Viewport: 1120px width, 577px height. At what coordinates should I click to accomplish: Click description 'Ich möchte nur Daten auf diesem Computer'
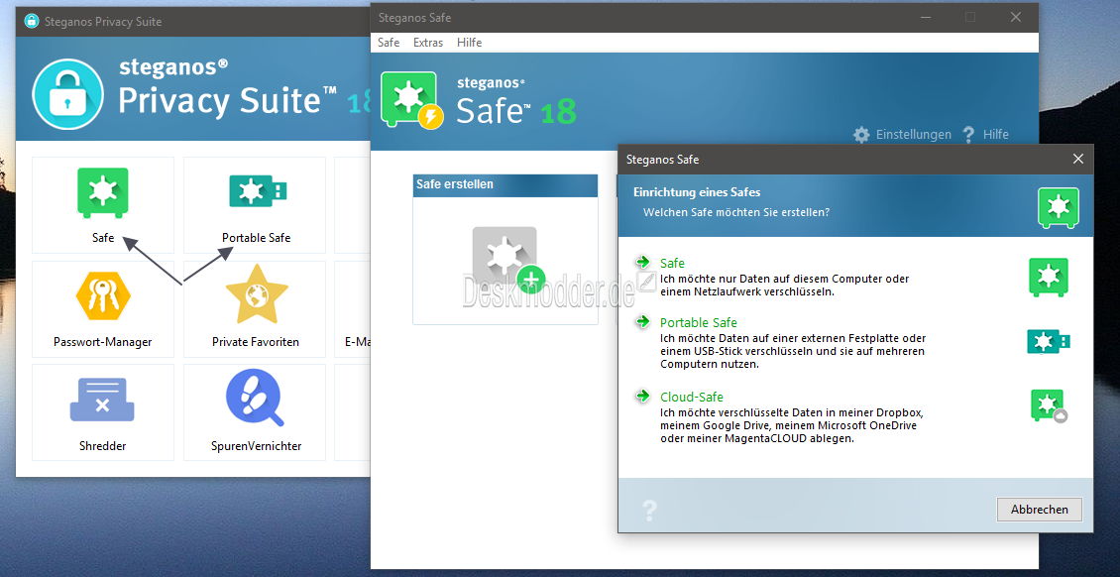pos(784,286)
